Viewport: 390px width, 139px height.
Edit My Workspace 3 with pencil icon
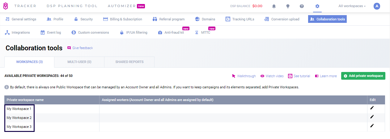(372, 126)
